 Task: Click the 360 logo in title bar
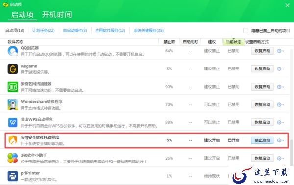pyautogui.click(x=5, y=4)
